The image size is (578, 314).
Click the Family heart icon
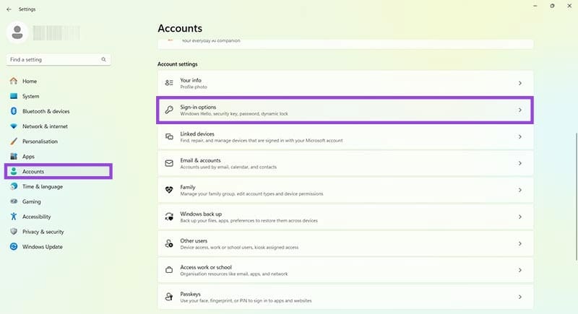click(169, 190)
